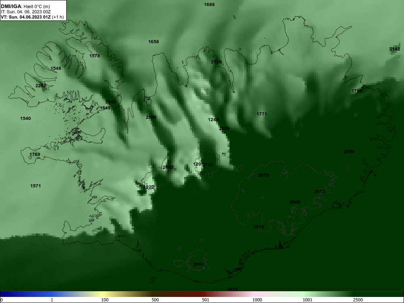Click the 1548 height label
The width and height of the screenshot is (404, 303).
[x=56, y=68]
